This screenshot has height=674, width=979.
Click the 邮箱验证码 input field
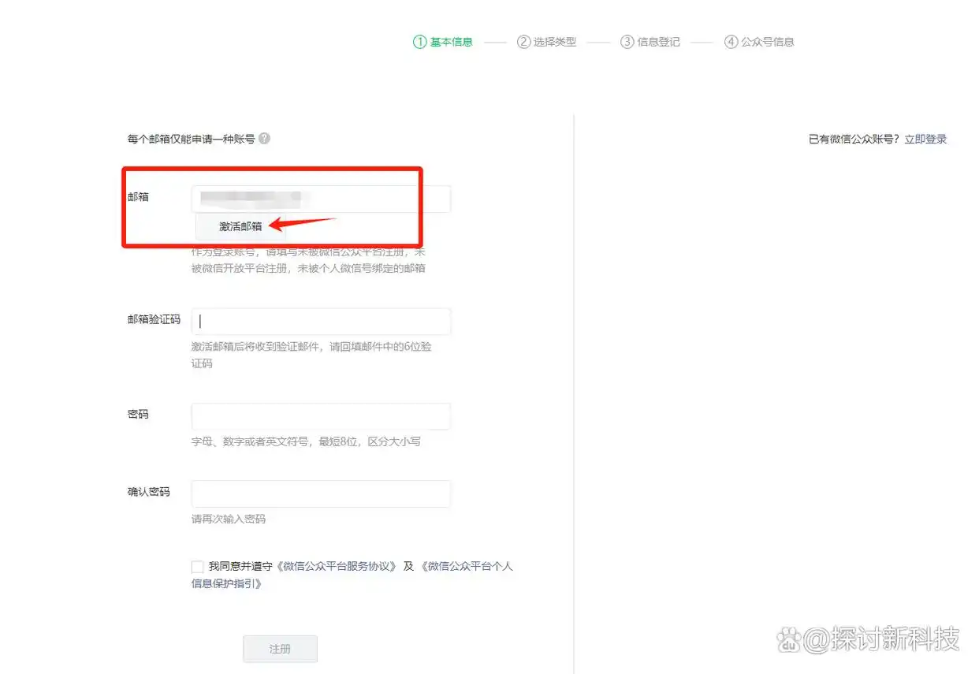tap(321, 322)
